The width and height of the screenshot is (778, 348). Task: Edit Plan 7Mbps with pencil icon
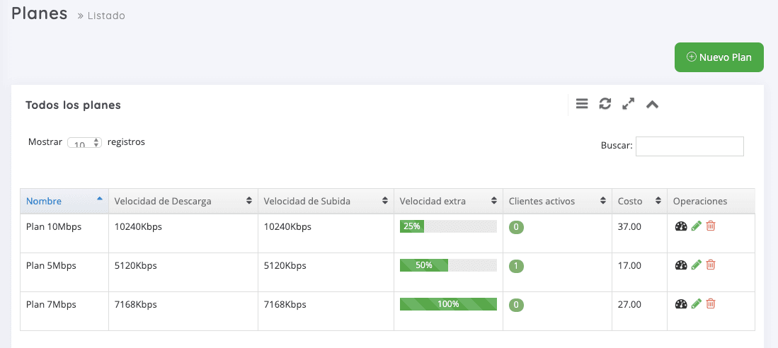[696, 303]
